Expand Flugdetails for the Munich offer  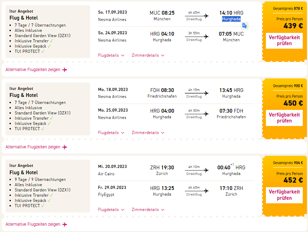(111, 55)
